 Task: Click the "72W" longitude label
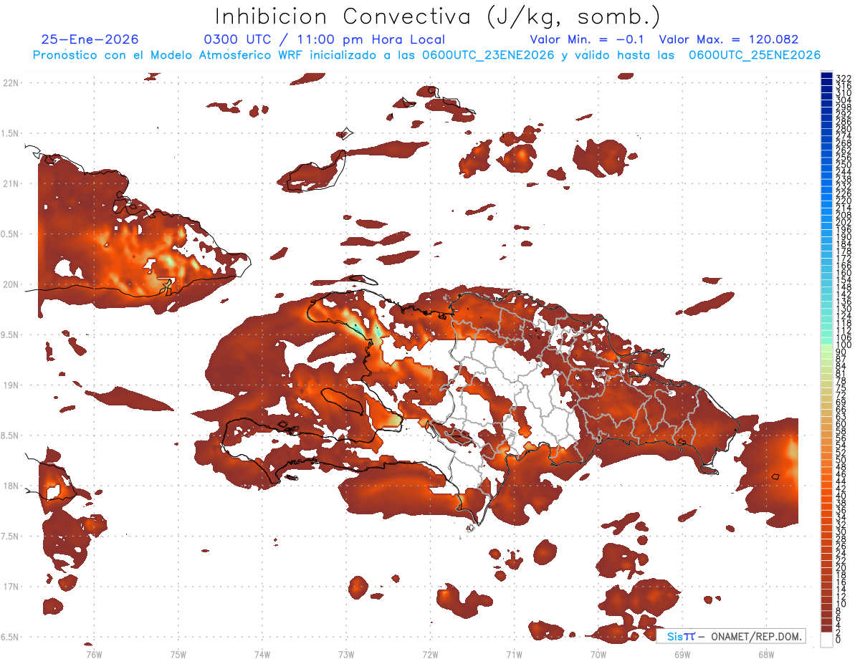point(430,654)
